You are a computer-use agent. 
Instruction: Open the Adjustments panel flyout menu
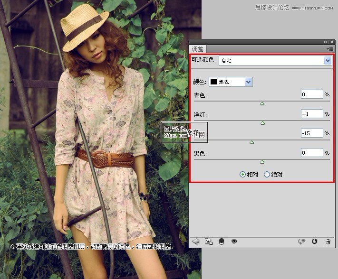click(330, 49)
